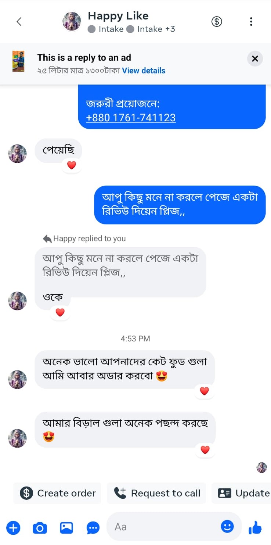
Task: Tap the Happy Like conversation title
Action: (118, 16)
